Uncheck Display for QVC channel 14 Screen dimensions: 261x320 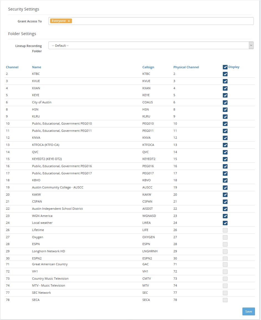tap(225, 152)
